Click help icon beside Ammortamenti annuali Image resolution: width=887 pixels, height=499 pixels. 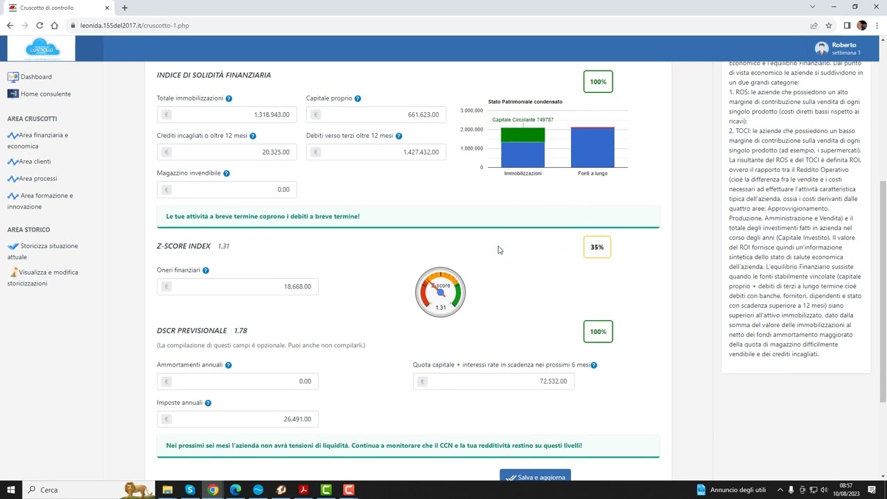pyautogui.click(x=228, y=365)
